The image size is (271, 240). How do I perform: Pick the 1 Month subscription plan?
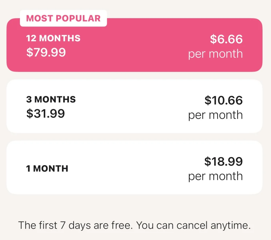click(x=134, y=167)
